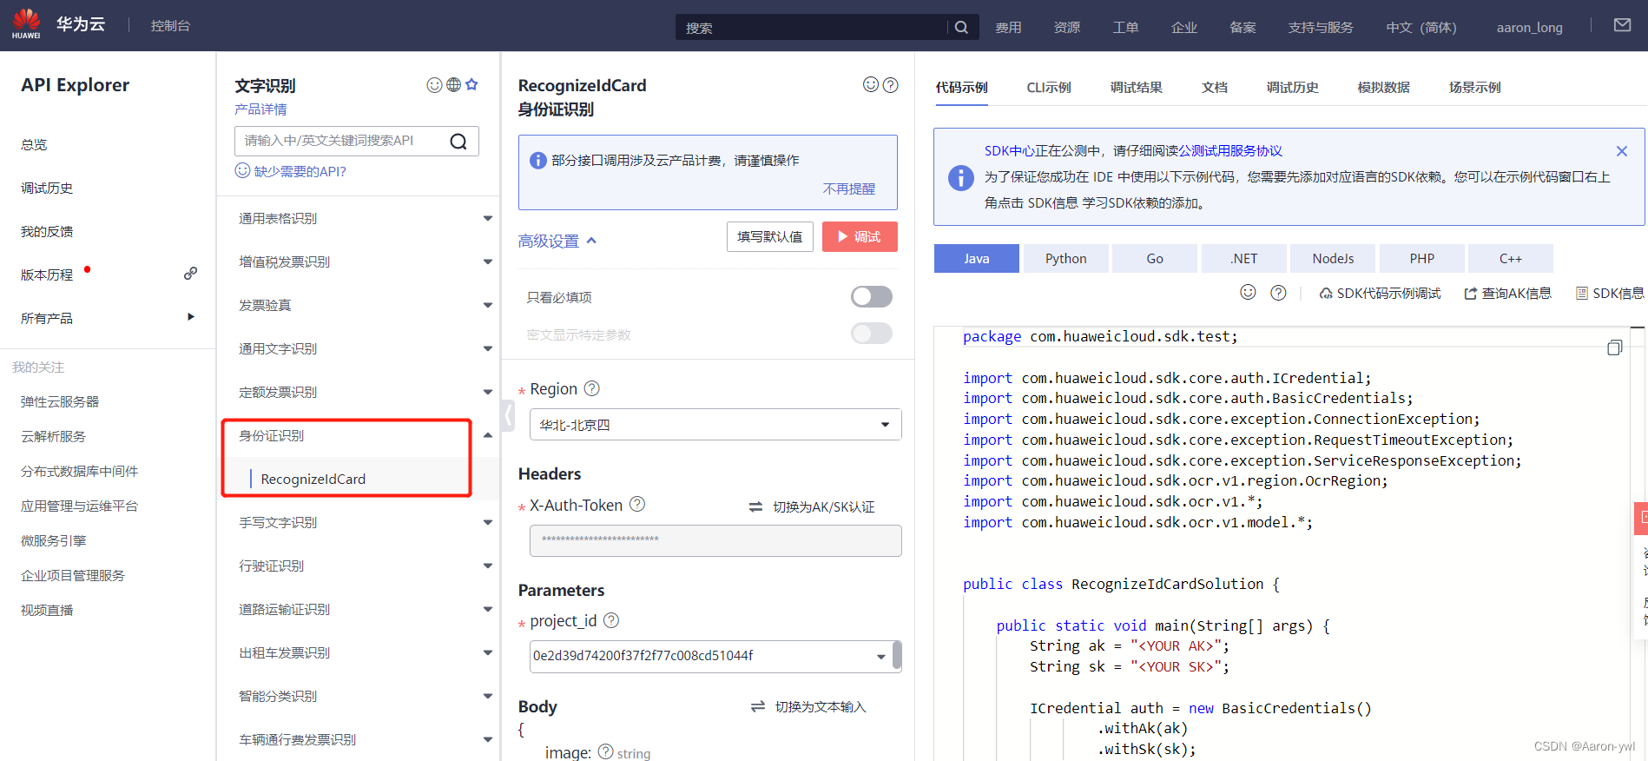Open the 产品详情 link

[260, 109]
